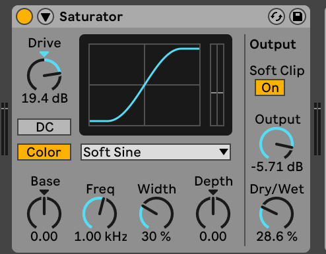This screenshot has width=326, height=254.
Task: Click the Saturator device title
Action: click(x=91, y=16)
